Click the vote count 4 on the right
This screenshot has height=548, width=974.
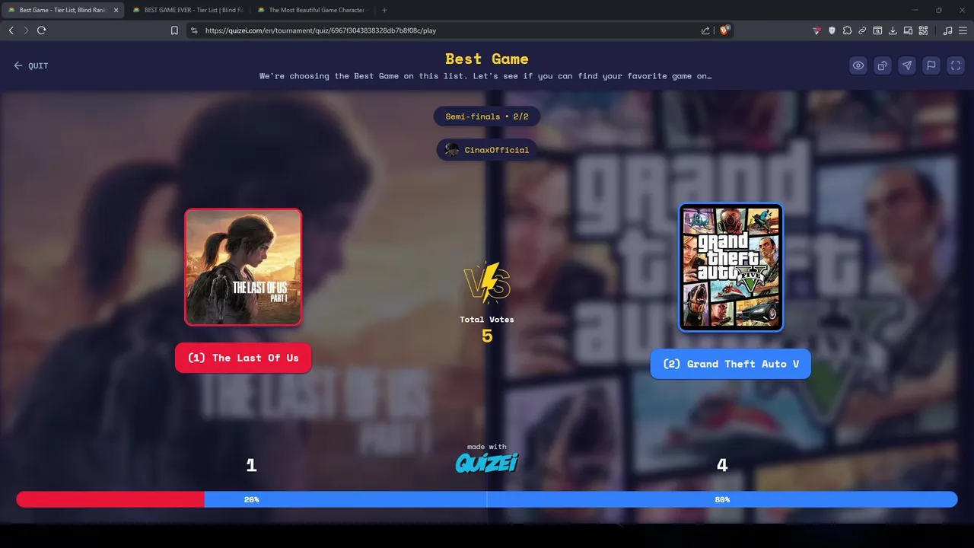pos(722,465)
